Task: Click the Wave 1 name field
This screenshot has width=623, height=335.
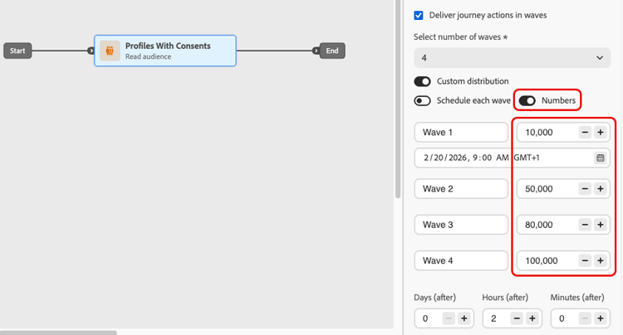Action: click(461, 133)
